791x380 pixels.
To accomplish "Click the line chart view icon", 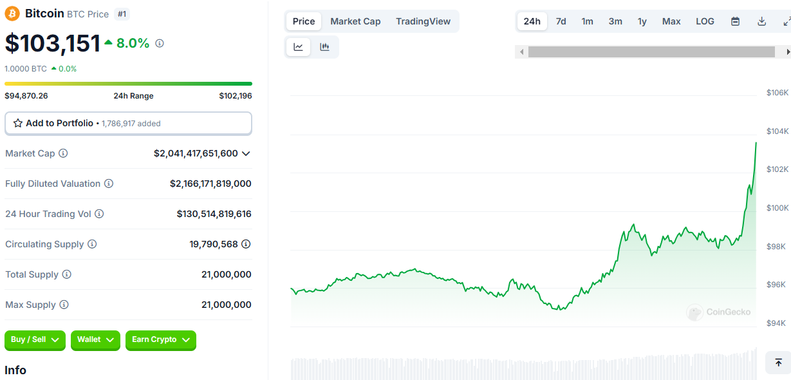I will (x=298, y=47).
